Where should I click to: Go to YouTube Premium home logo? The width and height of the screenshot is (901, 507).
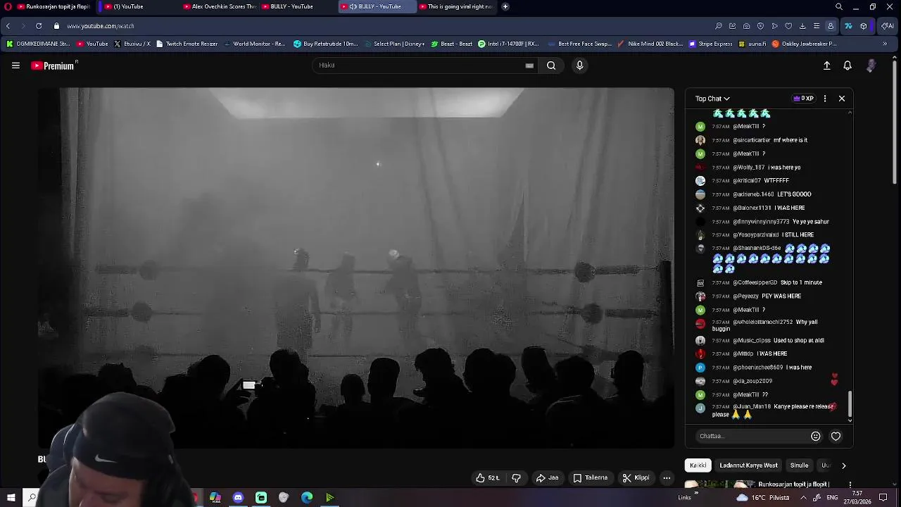[x=54, y=65]
